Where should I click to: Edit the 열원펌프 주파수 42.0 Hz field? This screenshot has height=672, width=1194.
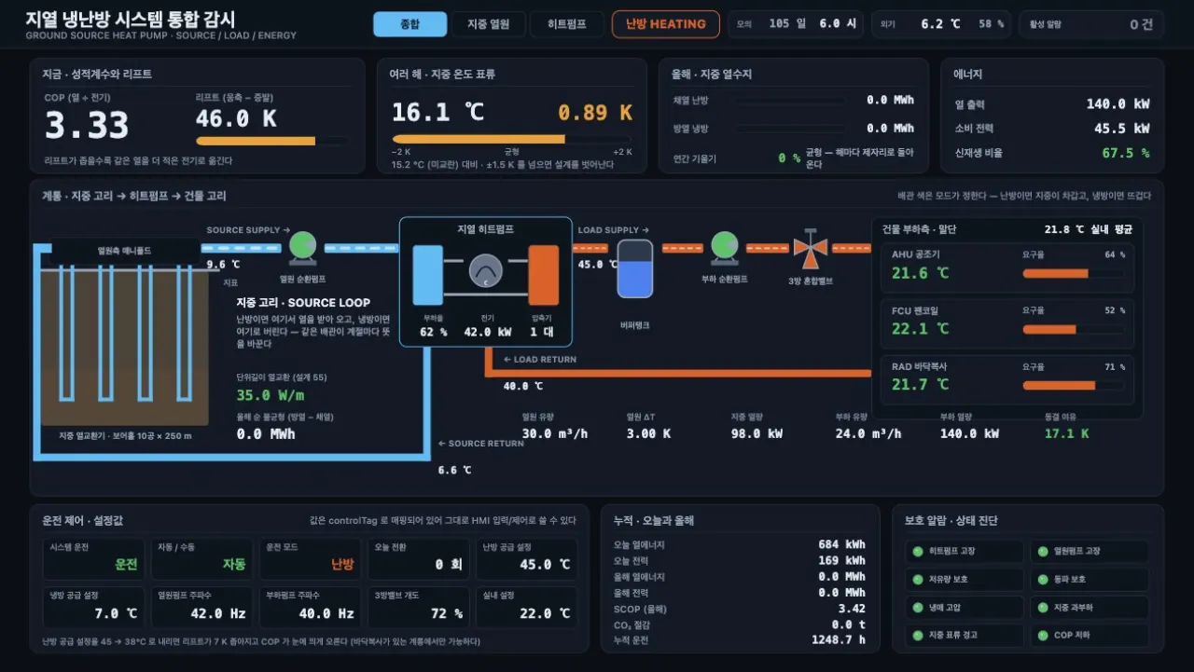(x=202, y=608)
